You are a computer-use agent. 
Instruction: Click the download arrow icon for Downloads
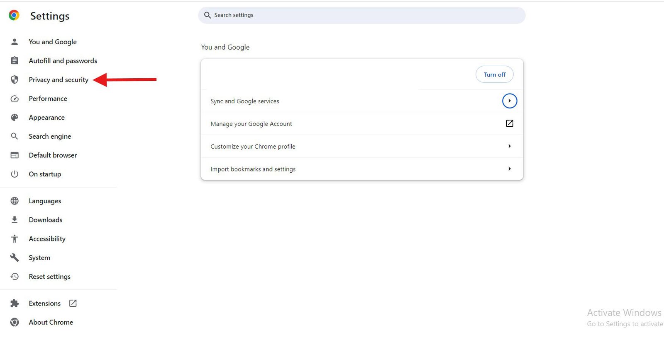point(15,220)
